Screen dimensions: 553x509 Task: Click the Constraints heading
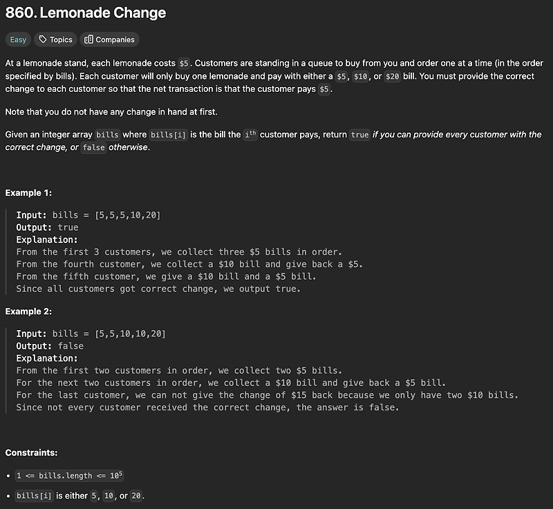click(x=31, y=452)
